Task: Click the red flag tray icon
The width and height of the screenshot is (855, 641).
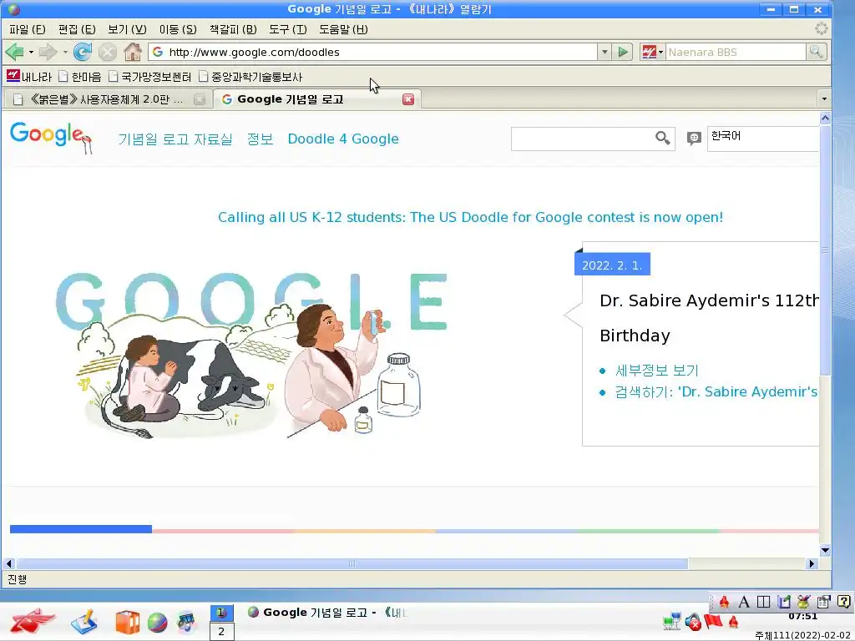Action: 713,621
